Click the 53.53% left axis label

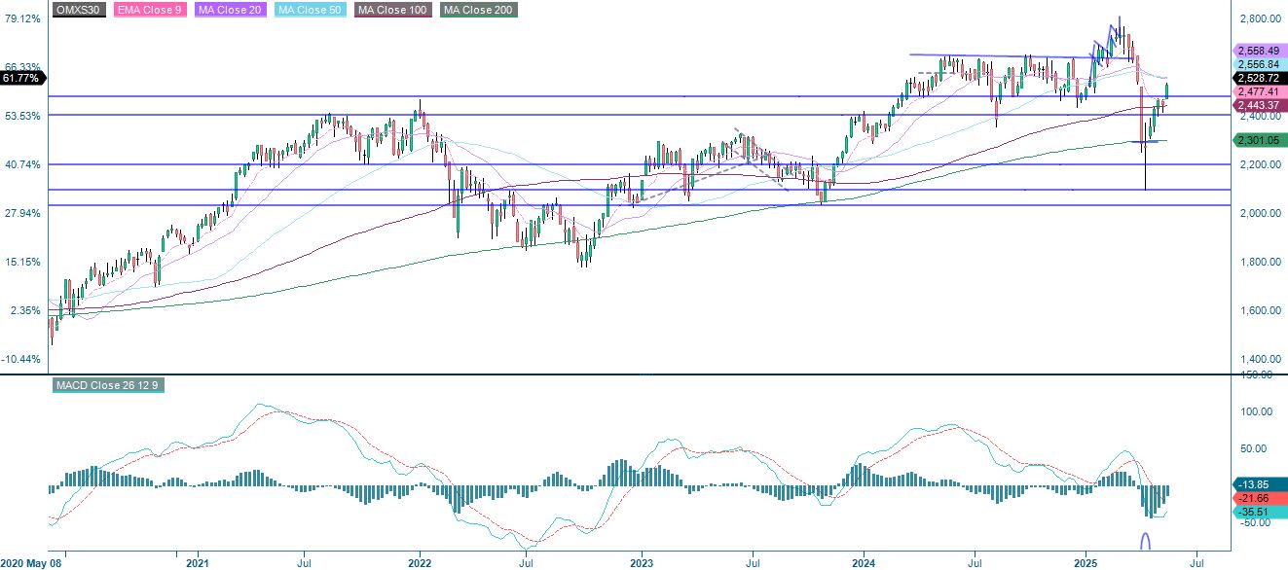(x=20, y=116)
